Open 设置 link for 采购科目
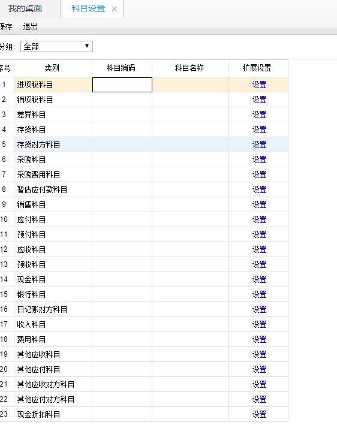This screenshot has width=337, height=434. click(259, 159)
